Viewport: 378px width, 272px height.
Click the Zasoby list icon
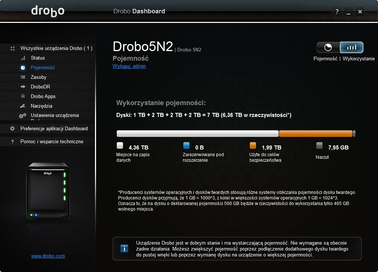[x=23, y=77]
